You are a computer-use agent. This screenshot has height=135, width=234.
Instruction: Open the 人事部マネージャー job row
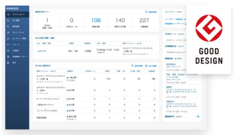pos(96,105)
